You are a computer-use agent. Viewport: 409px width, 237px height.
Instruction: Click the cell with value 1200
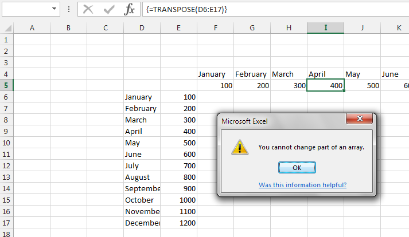[179, 223]
